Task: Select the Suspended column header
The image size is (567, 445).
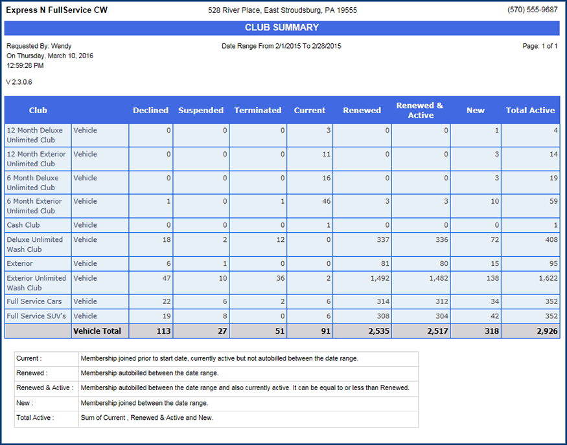Action: (201, 111)
